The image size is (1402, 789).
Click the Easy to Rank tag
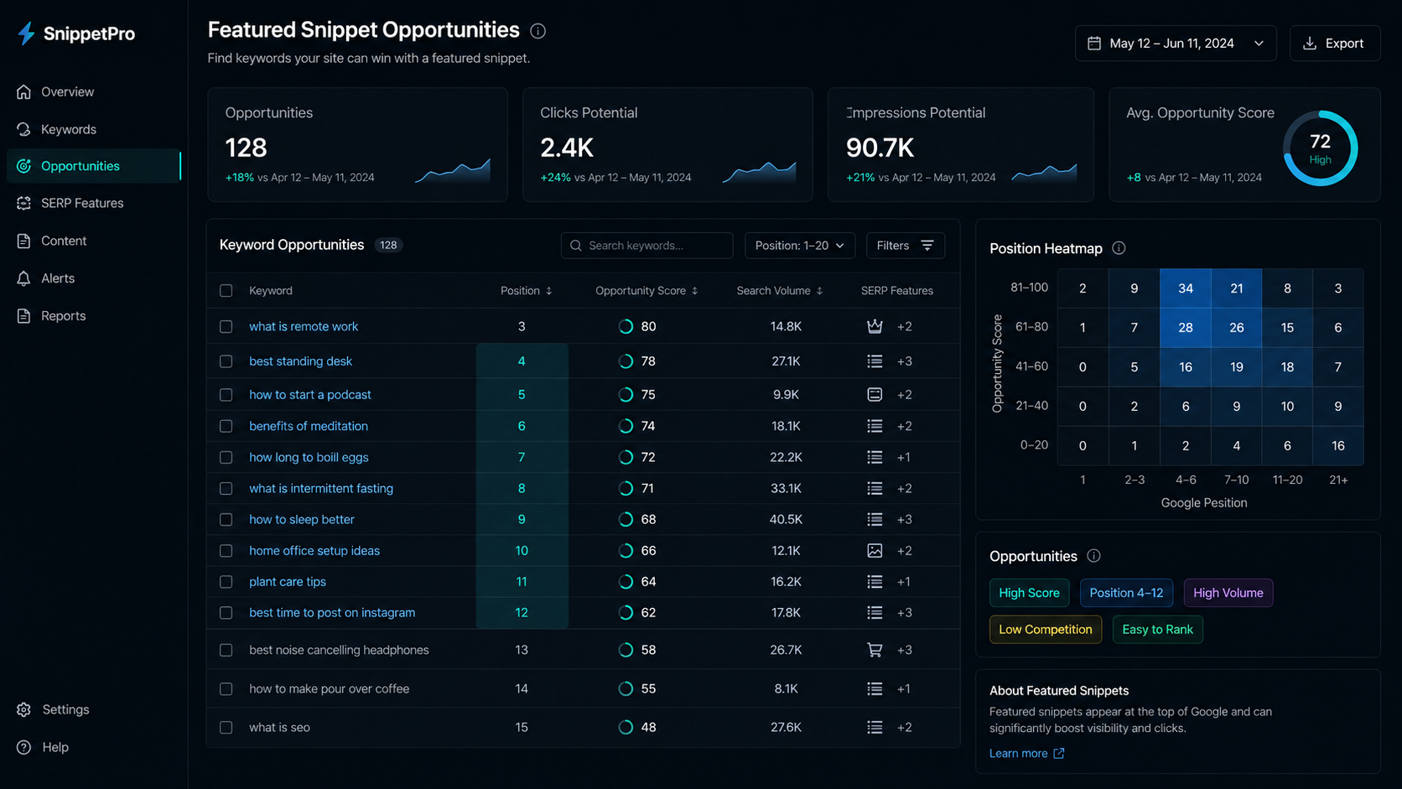[1157, 630]
